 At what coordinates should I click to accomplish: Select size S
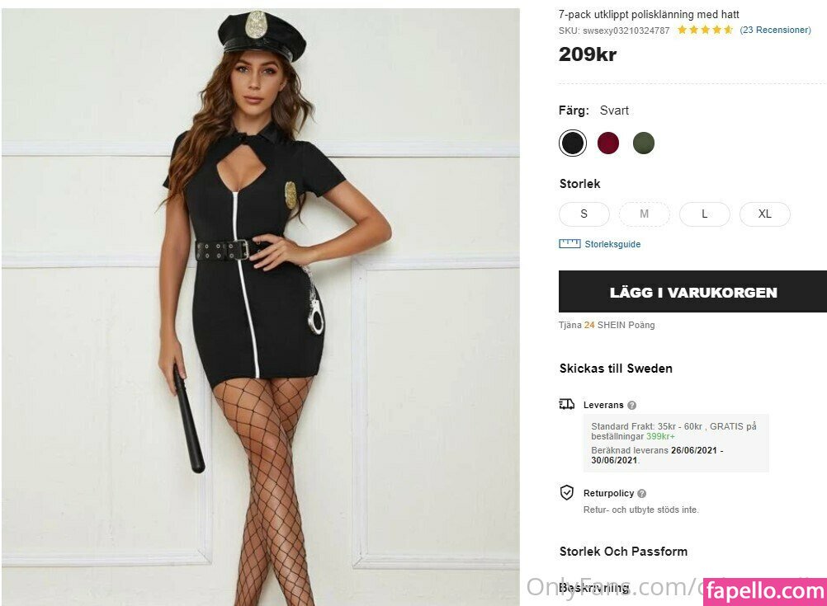coord(584,214)
